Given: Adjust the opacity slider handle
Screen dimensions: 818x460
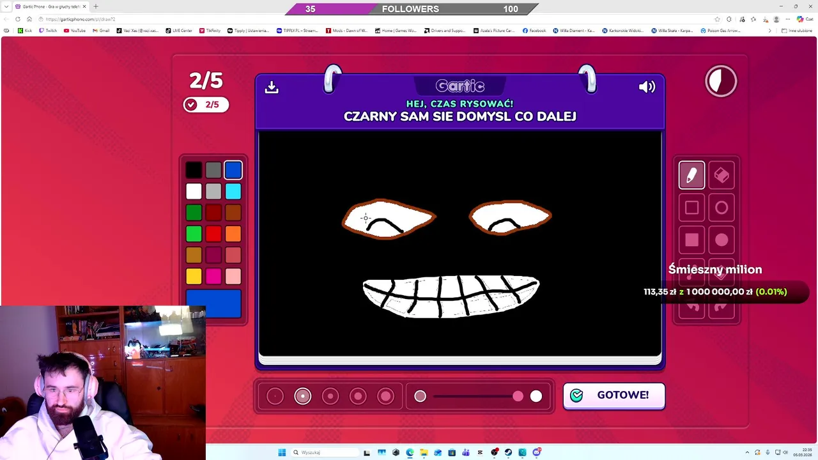Looking at the screenshot, I should [x=518, y=397].
